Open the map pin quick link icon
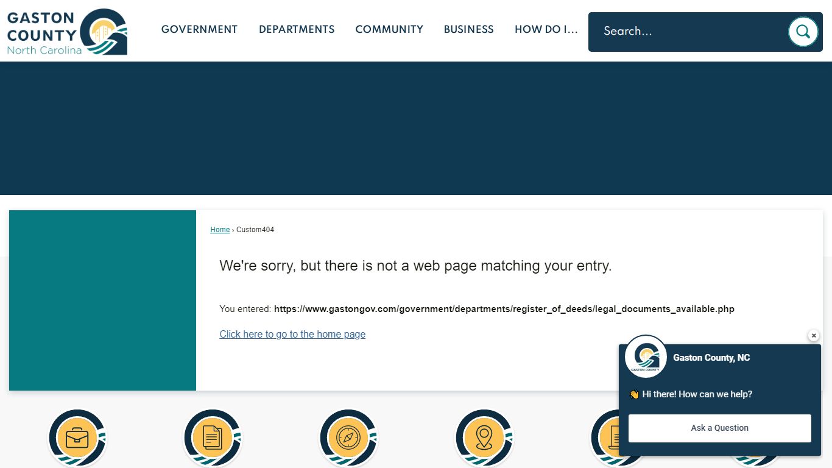This screenshot has height=468, width=832. 484,438
